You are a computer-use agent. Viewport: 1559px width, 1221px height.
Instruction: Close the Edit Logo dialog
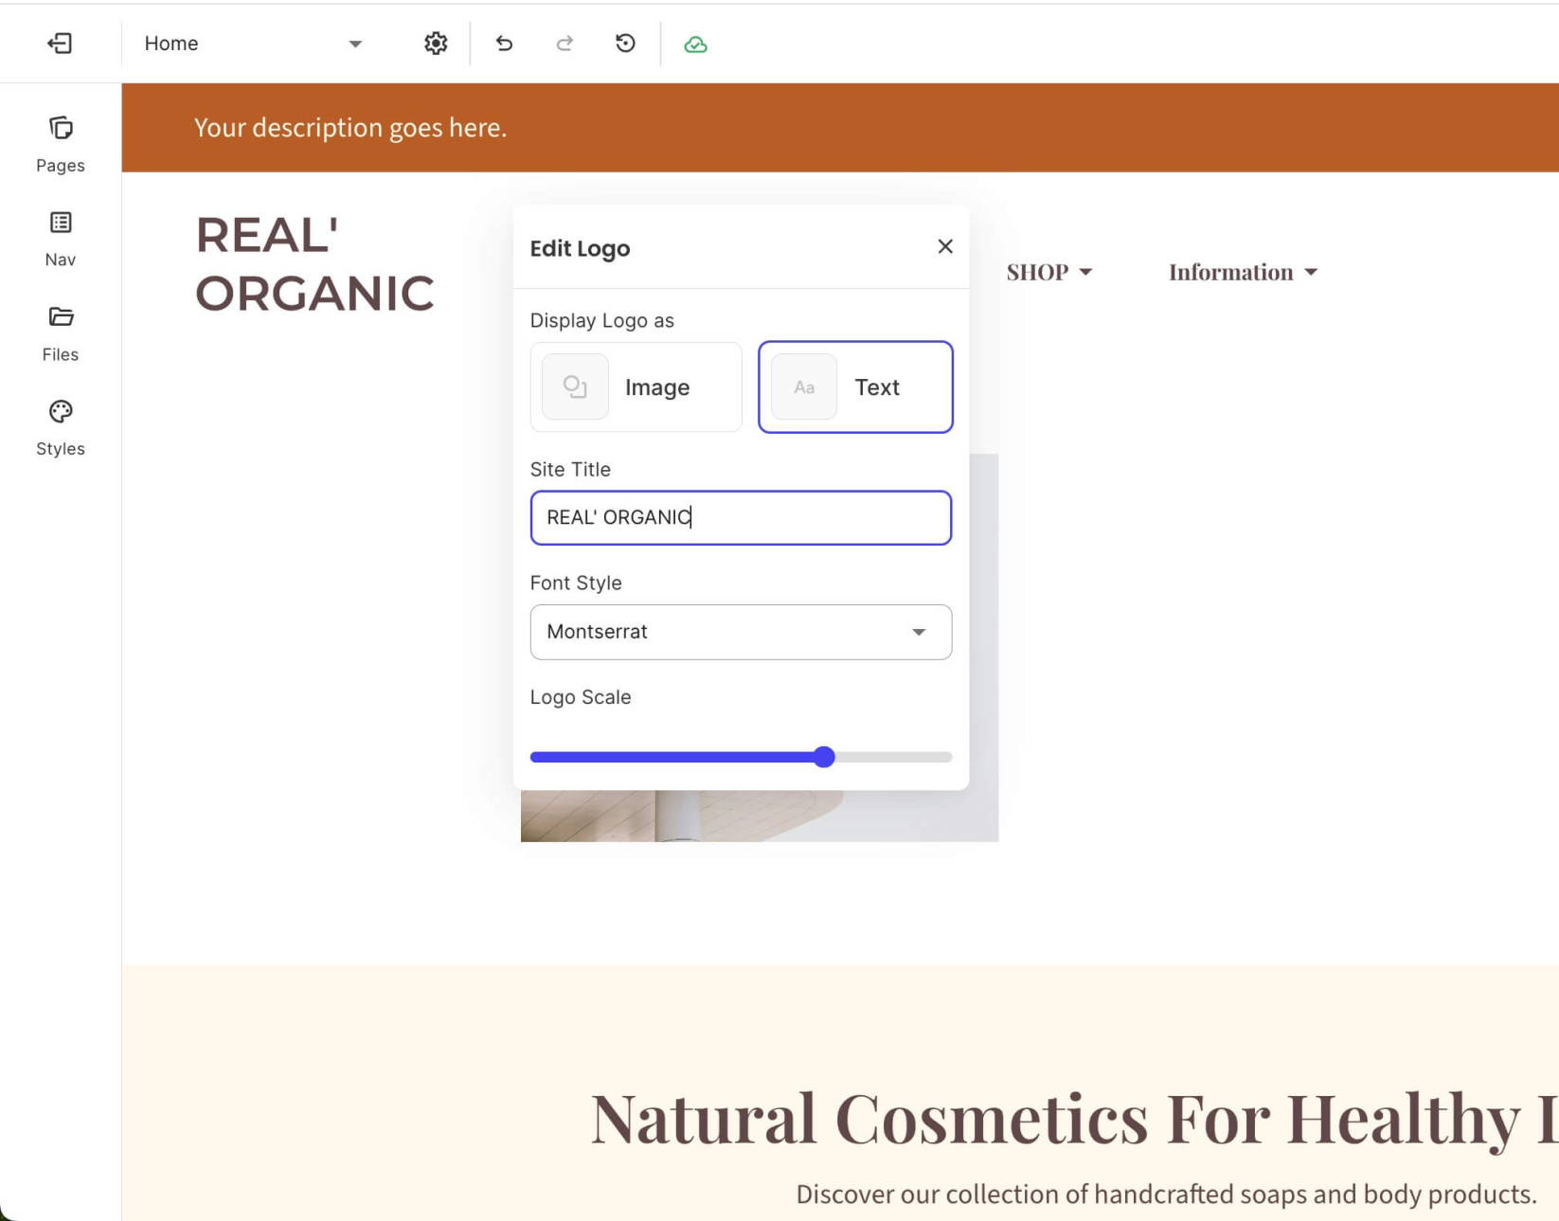point(945,246)
